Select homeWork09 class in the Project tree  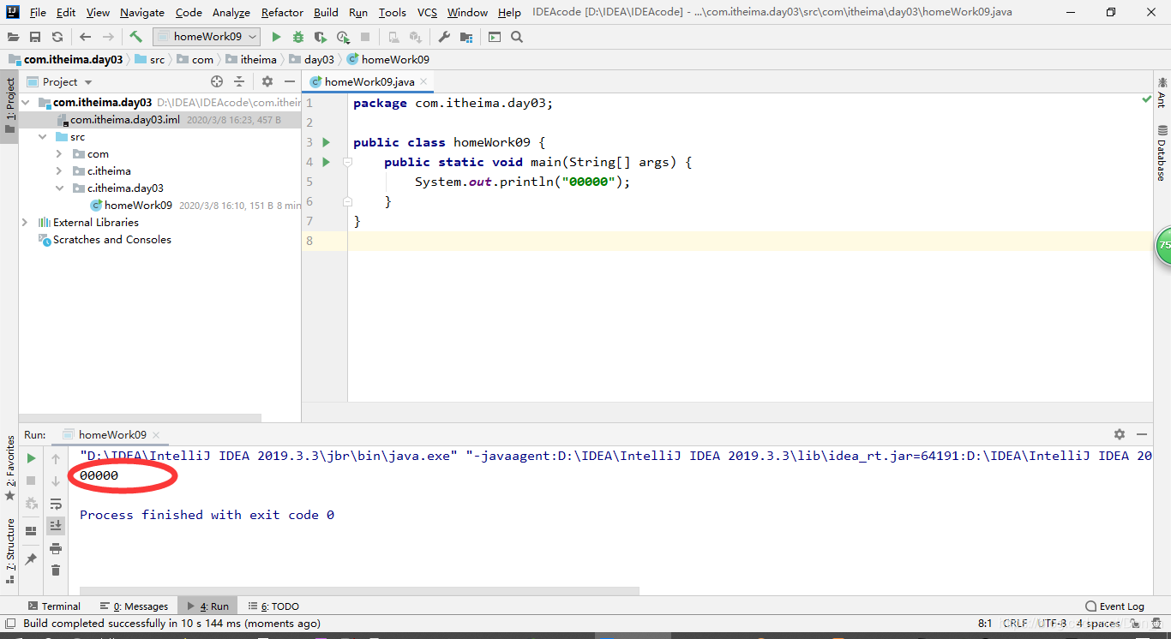pos(138,206)
